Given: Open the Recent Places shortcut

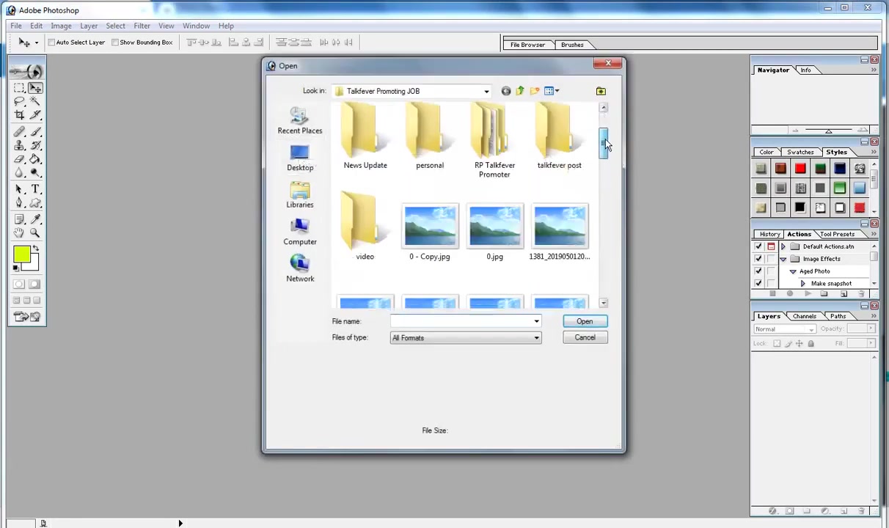Looking at the screenshot, I should [x=300, y=121].
